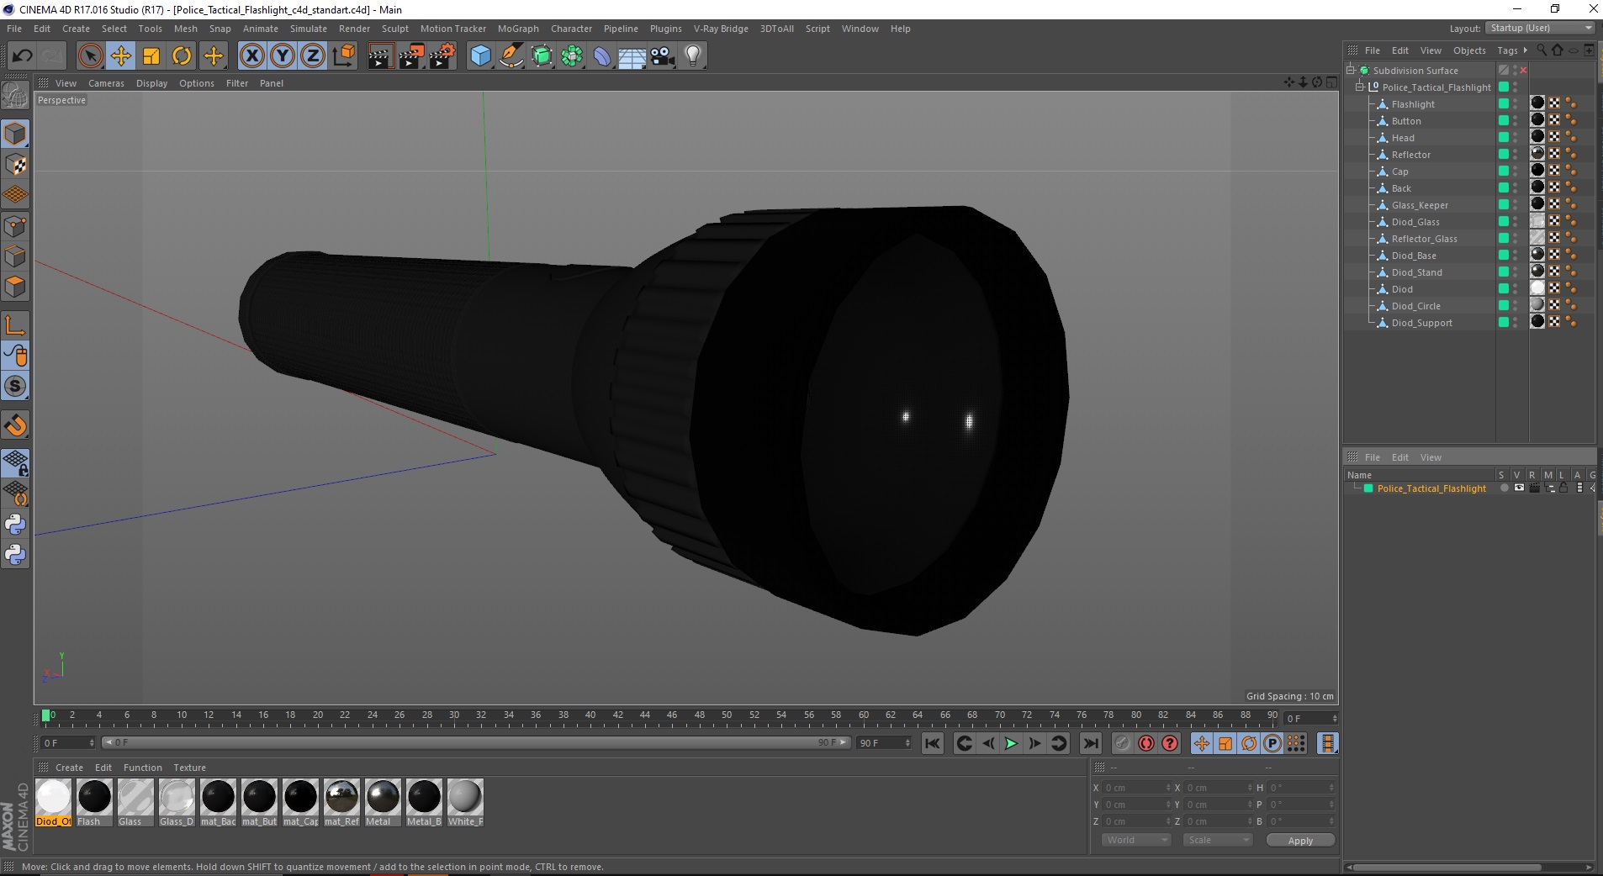Select the Diod_Glass object in tree
Screen dimensions: 1603x876
tap(1415, 222)
